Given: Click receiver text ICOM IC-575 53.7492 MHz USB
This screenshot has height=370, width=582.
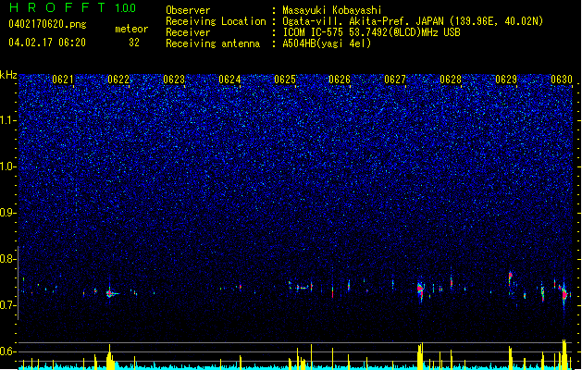Looking at the screenshot, I should [x=372, y=32].
